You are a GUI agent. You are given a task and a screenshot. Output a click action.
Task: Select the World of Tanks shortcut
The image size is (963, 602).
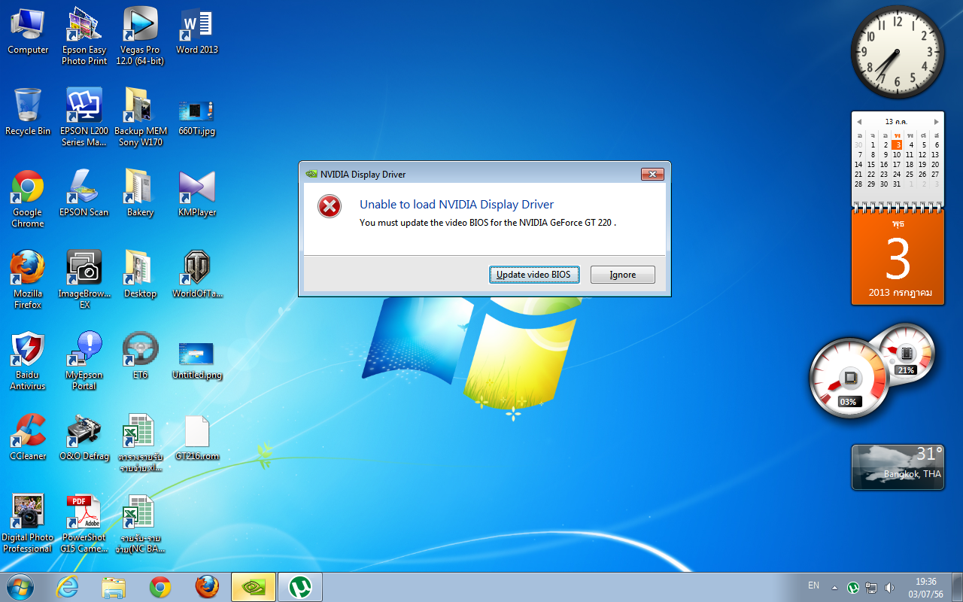coord(197,275)
